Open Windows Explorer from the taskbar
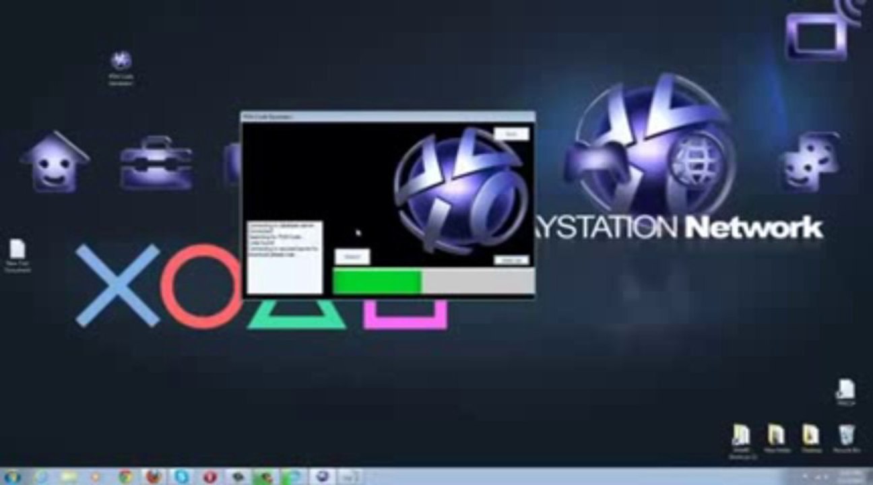This screenshot has width=873, height=485. [x=68, y=477]
